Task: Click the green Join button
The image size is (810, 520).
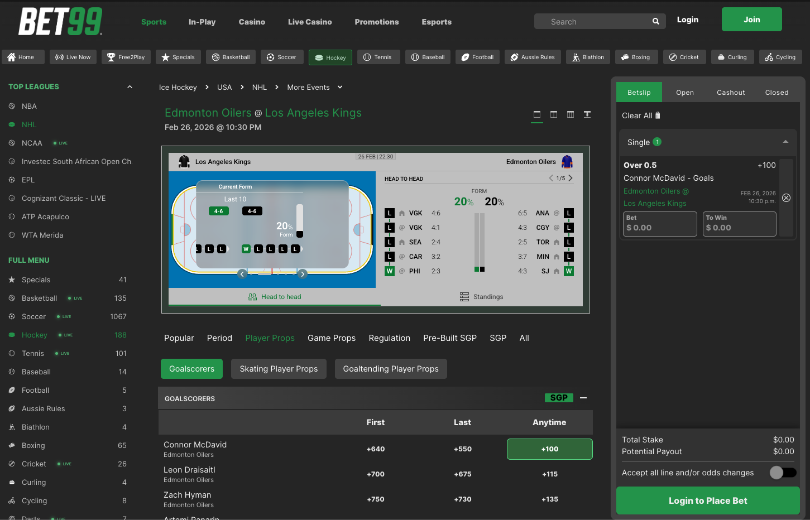Action: [751, 20]
